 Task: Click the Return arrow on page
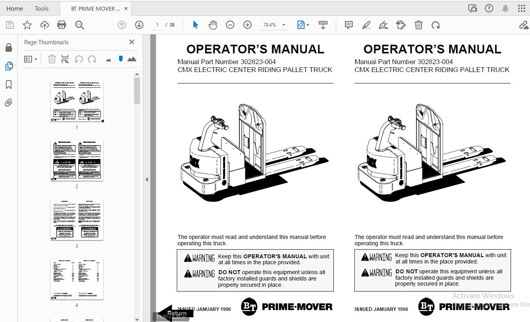tap(175, 313)
